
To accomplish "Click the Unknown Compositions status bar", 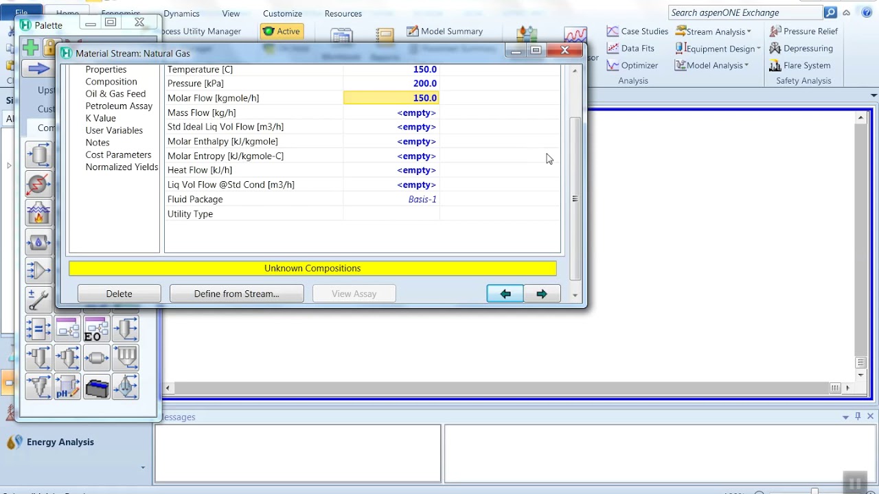I will [312, 268].
